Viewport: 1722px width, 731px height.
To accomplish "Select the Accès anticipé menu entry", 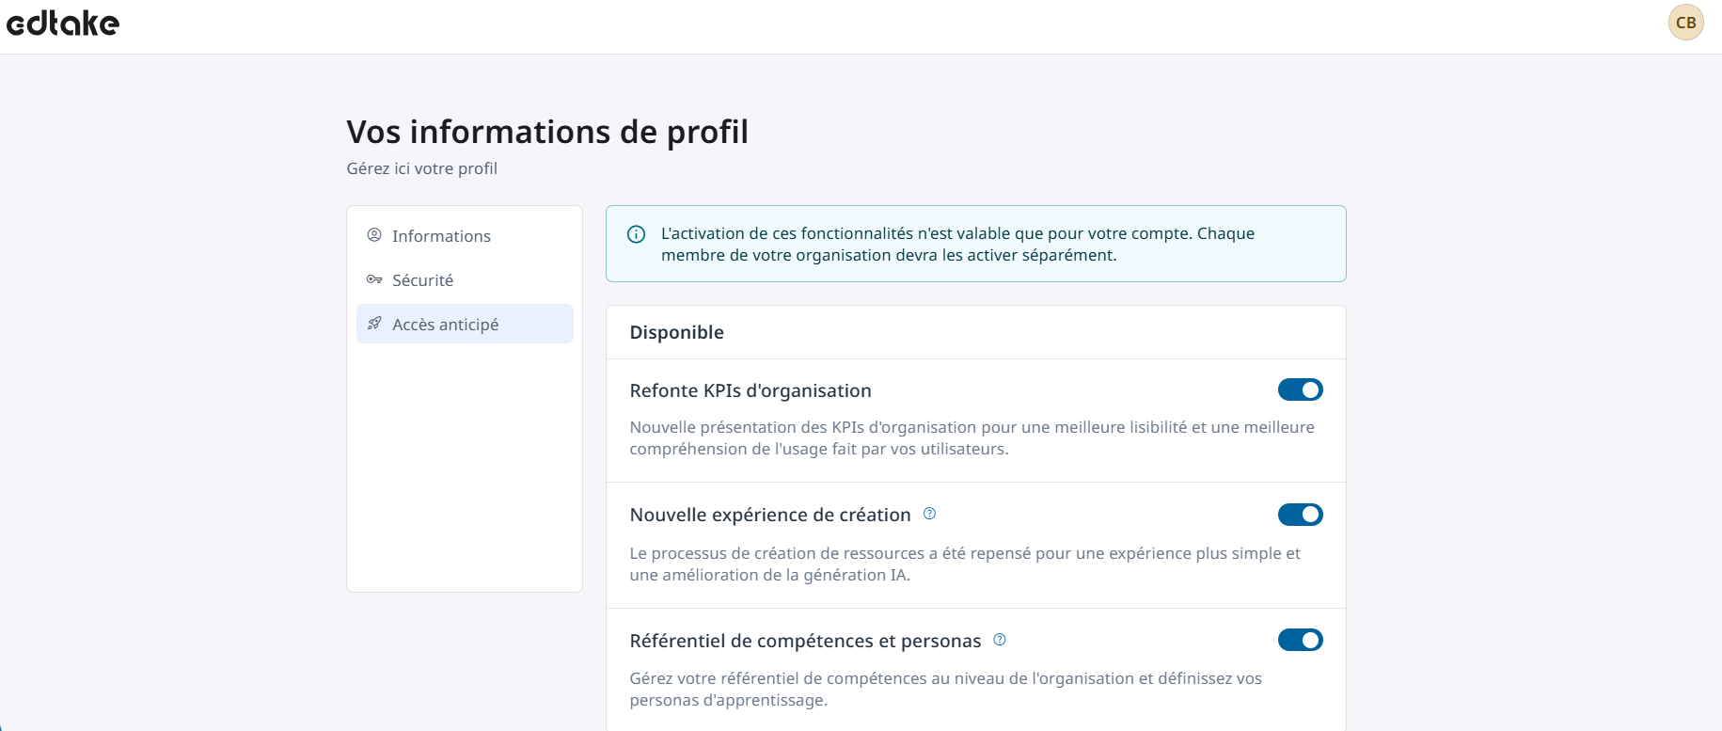I will [x=445, y=325].
